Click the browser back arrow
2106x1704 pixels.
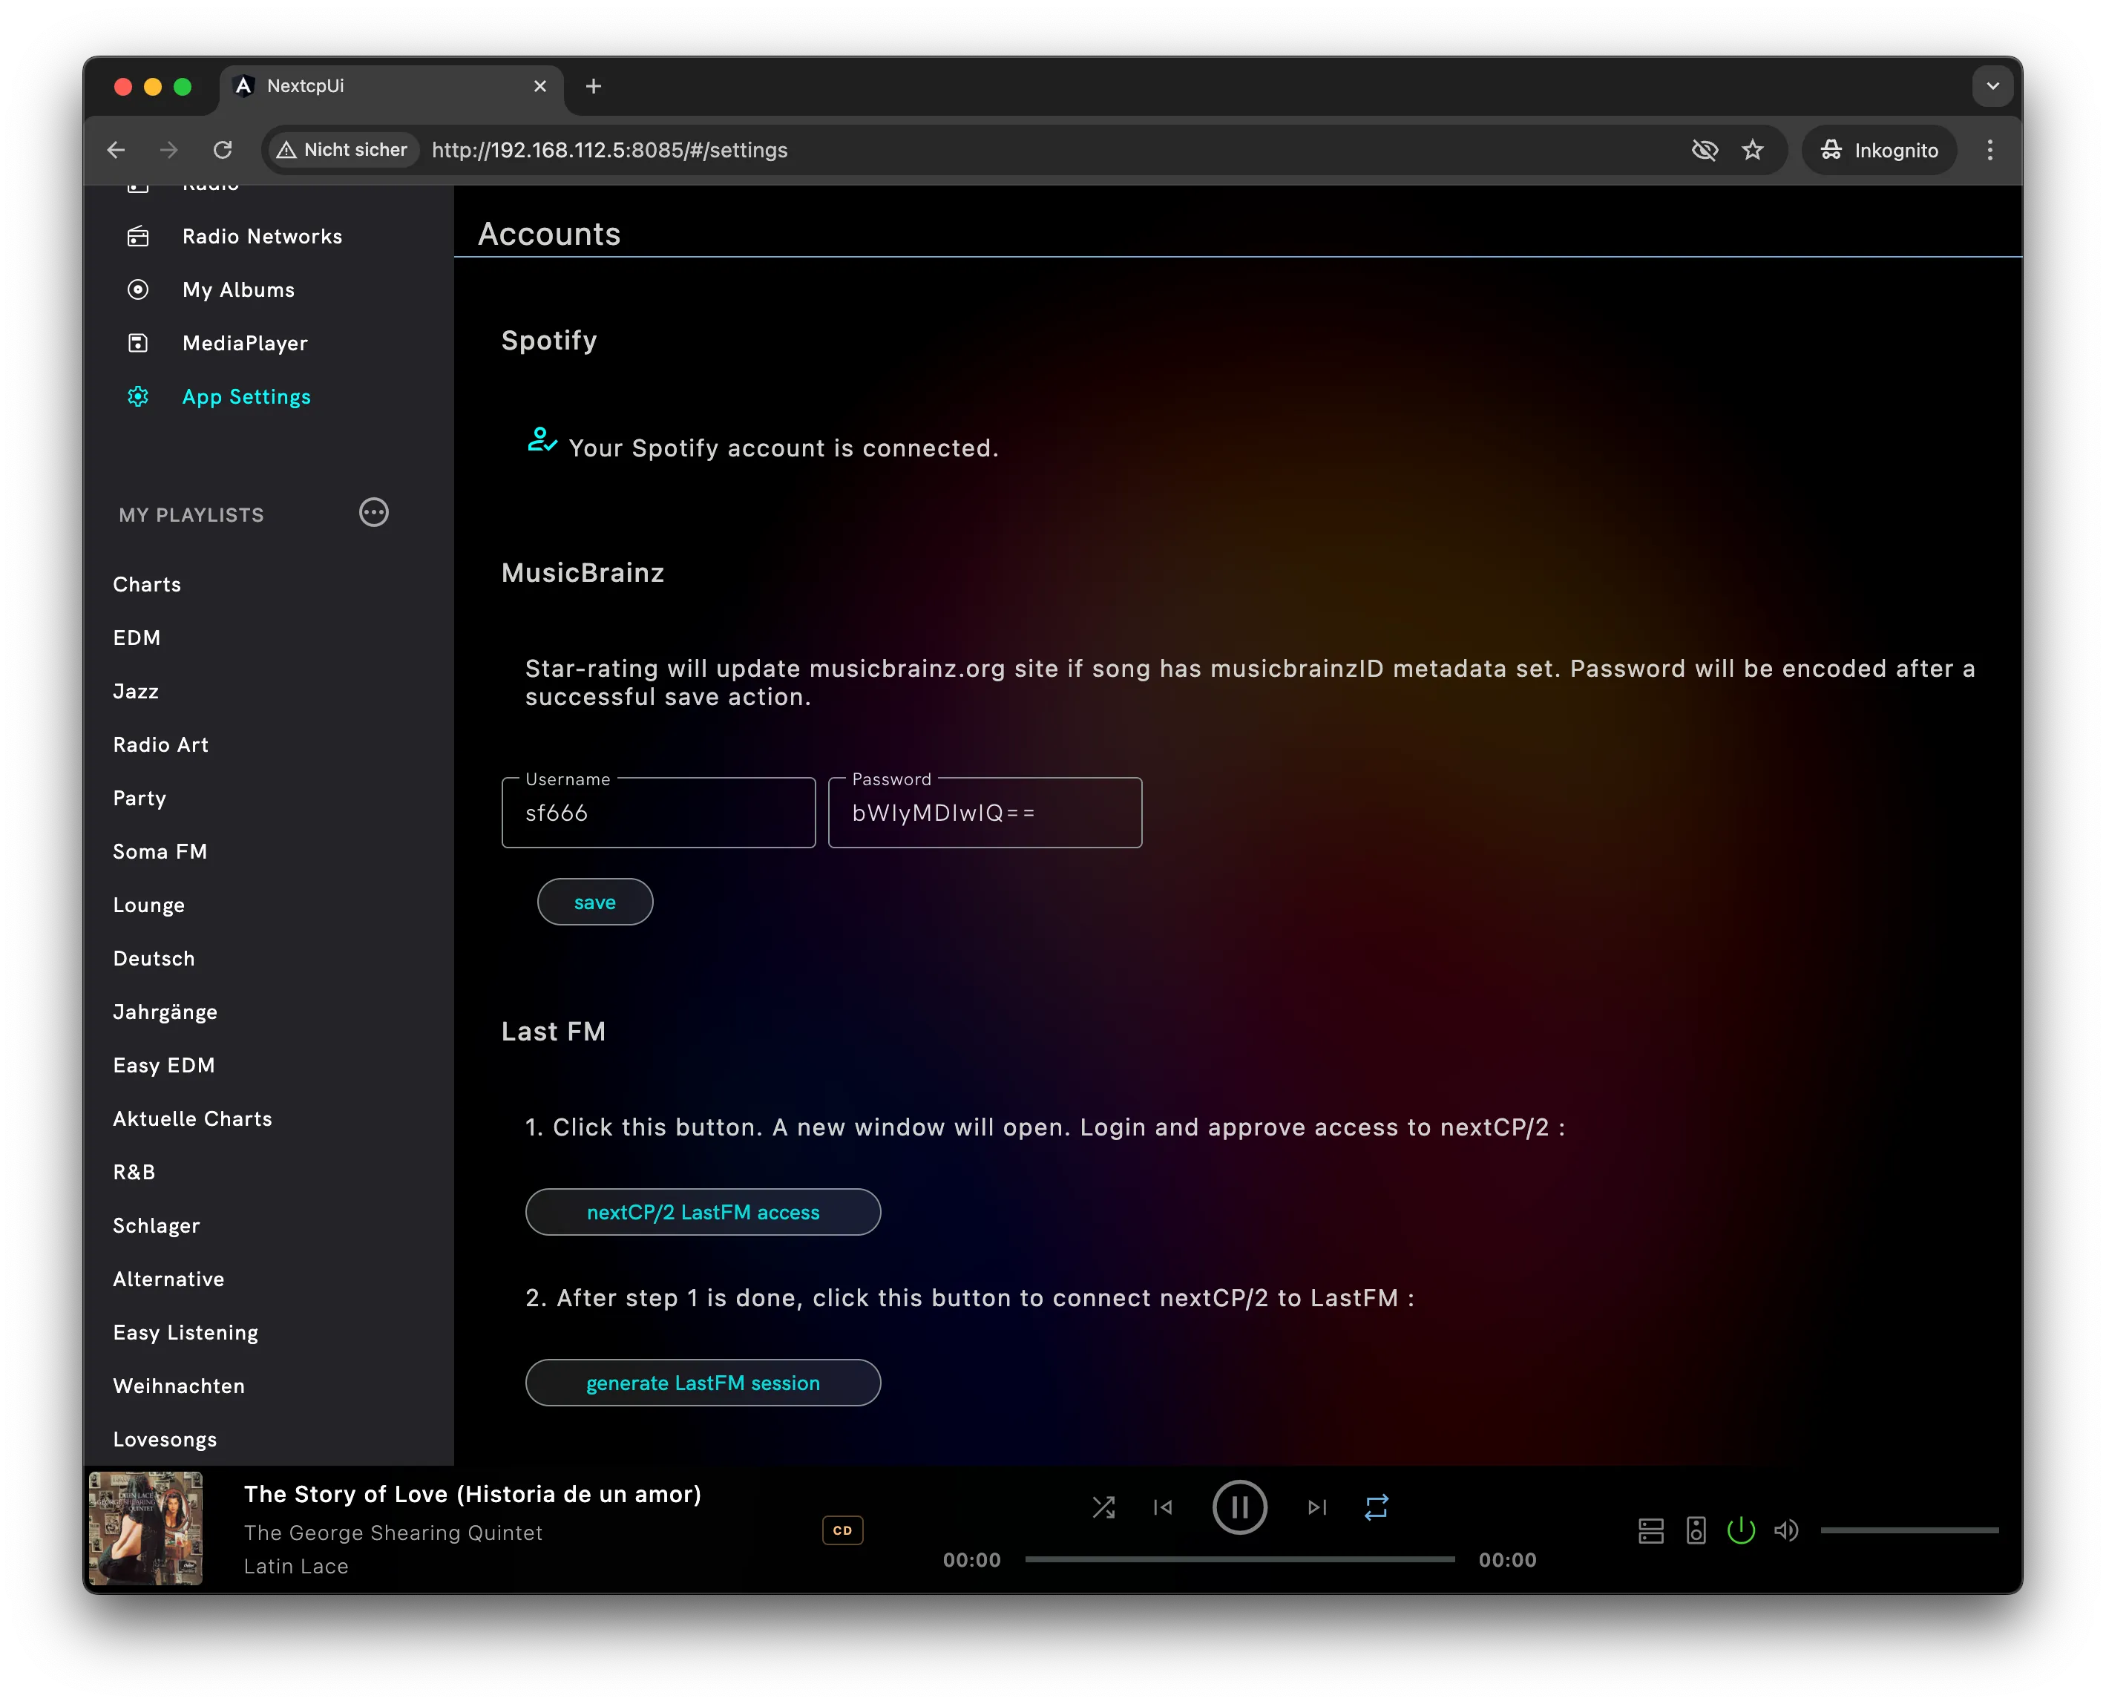[x=116, y=150]
